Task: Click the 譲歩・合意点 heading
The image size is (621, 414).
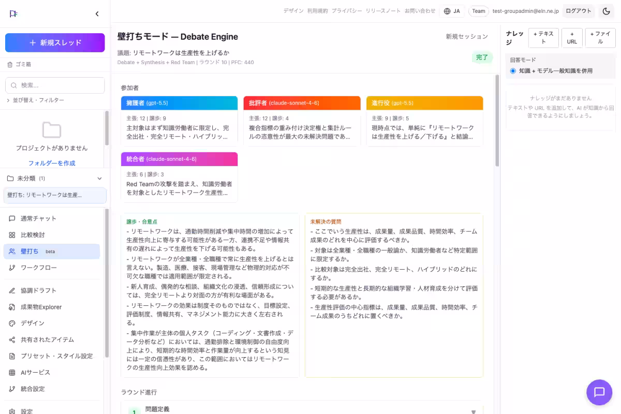Action: tap(142, 221)
